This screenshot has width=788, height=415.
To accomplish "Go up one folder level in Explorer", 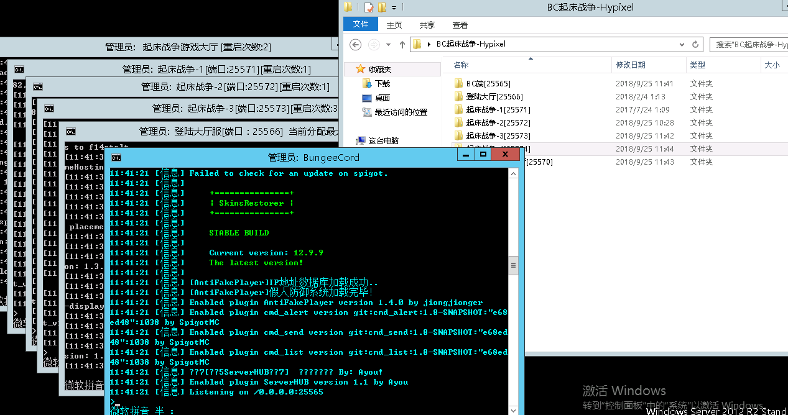I will pos(402,44).
